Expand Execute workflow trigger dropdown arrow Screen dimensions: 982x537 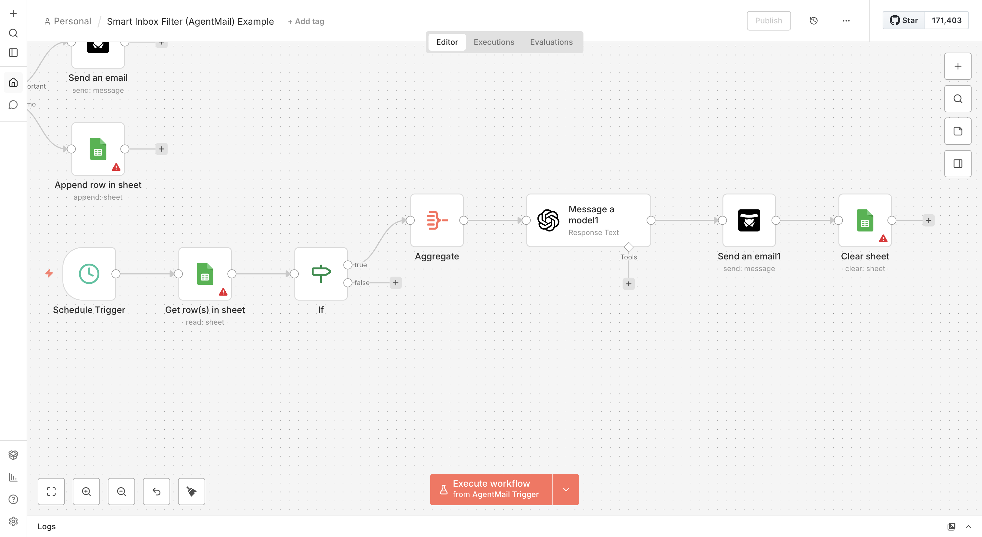pyautogui.click(x=566, y=489)
